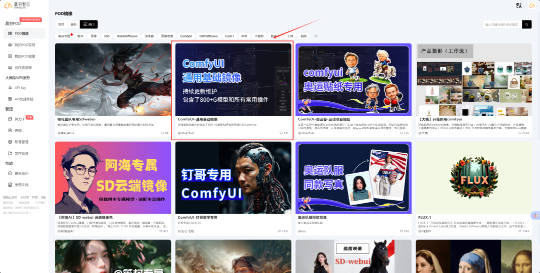The width and height of the screenshot is (540, 273).
Task: Filter by the 训练器 tag
Action: tap(149, 36)
